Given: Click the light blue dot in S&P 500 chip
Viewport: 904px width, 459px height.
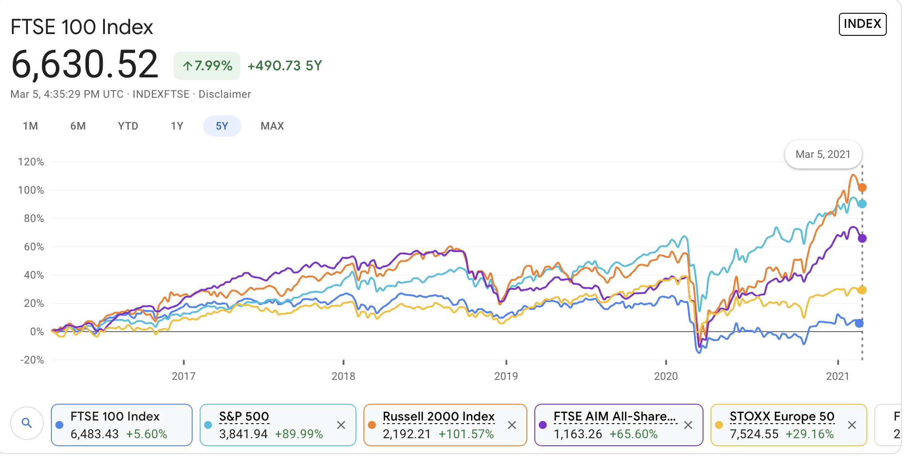Looking at the screenshot, I should click(208, 425).
